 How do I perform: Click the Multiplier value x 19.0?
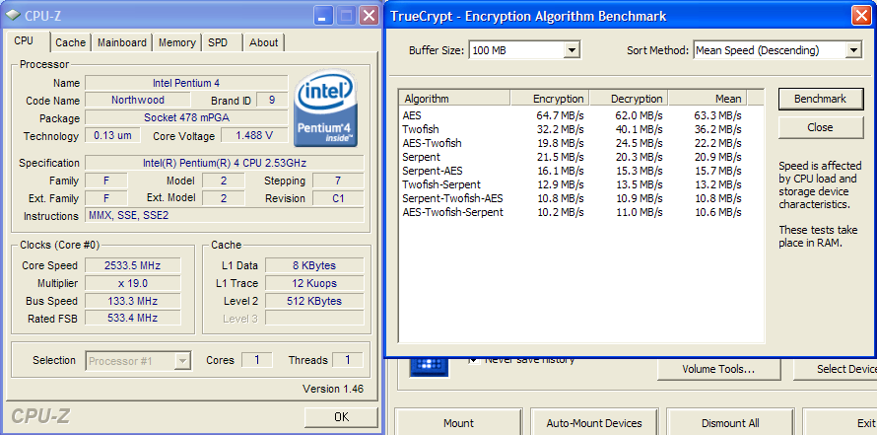133,283
